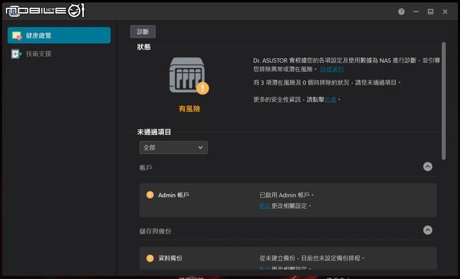Click the 有風險 status text
The image size is (460, 279).
189,109
